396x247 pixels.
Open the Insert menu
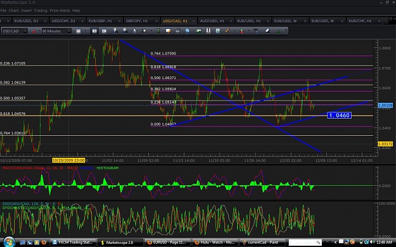click(26, 11)
